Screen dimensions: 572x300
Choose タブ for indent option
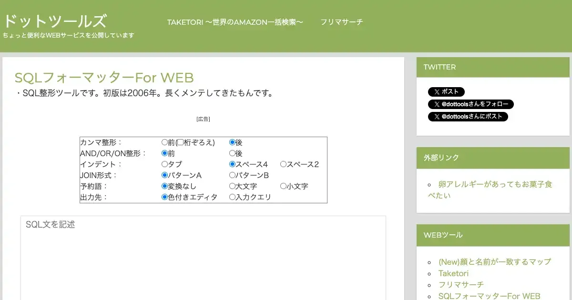[x=165, y=164]
